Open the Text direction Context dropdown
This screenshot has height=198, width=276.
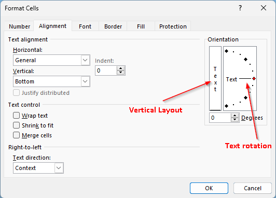pyautogui.click(x=38, y=168)
